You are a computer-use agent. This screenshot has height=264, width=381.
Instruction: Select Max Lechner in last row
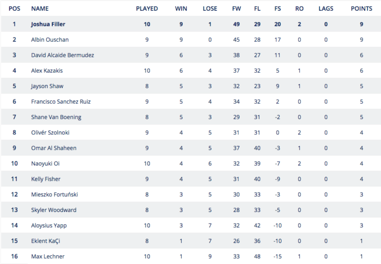pyautogui.click(x=48, y=256)
